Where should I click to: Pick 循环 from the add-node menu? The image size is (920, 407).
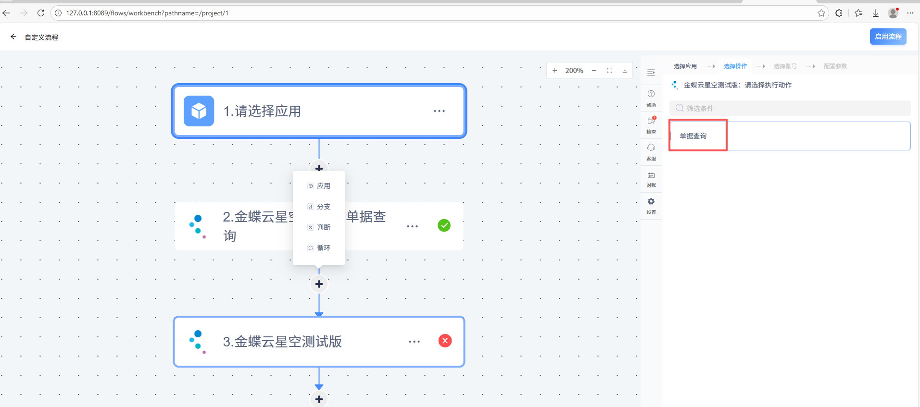(x=319, y=248)
